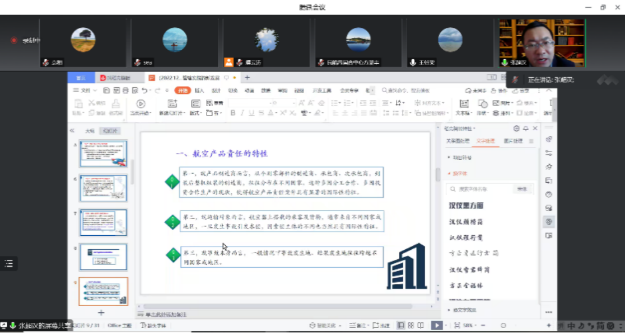
Task: Open the 文件 menu dropdown
Action: click(85, 91)
